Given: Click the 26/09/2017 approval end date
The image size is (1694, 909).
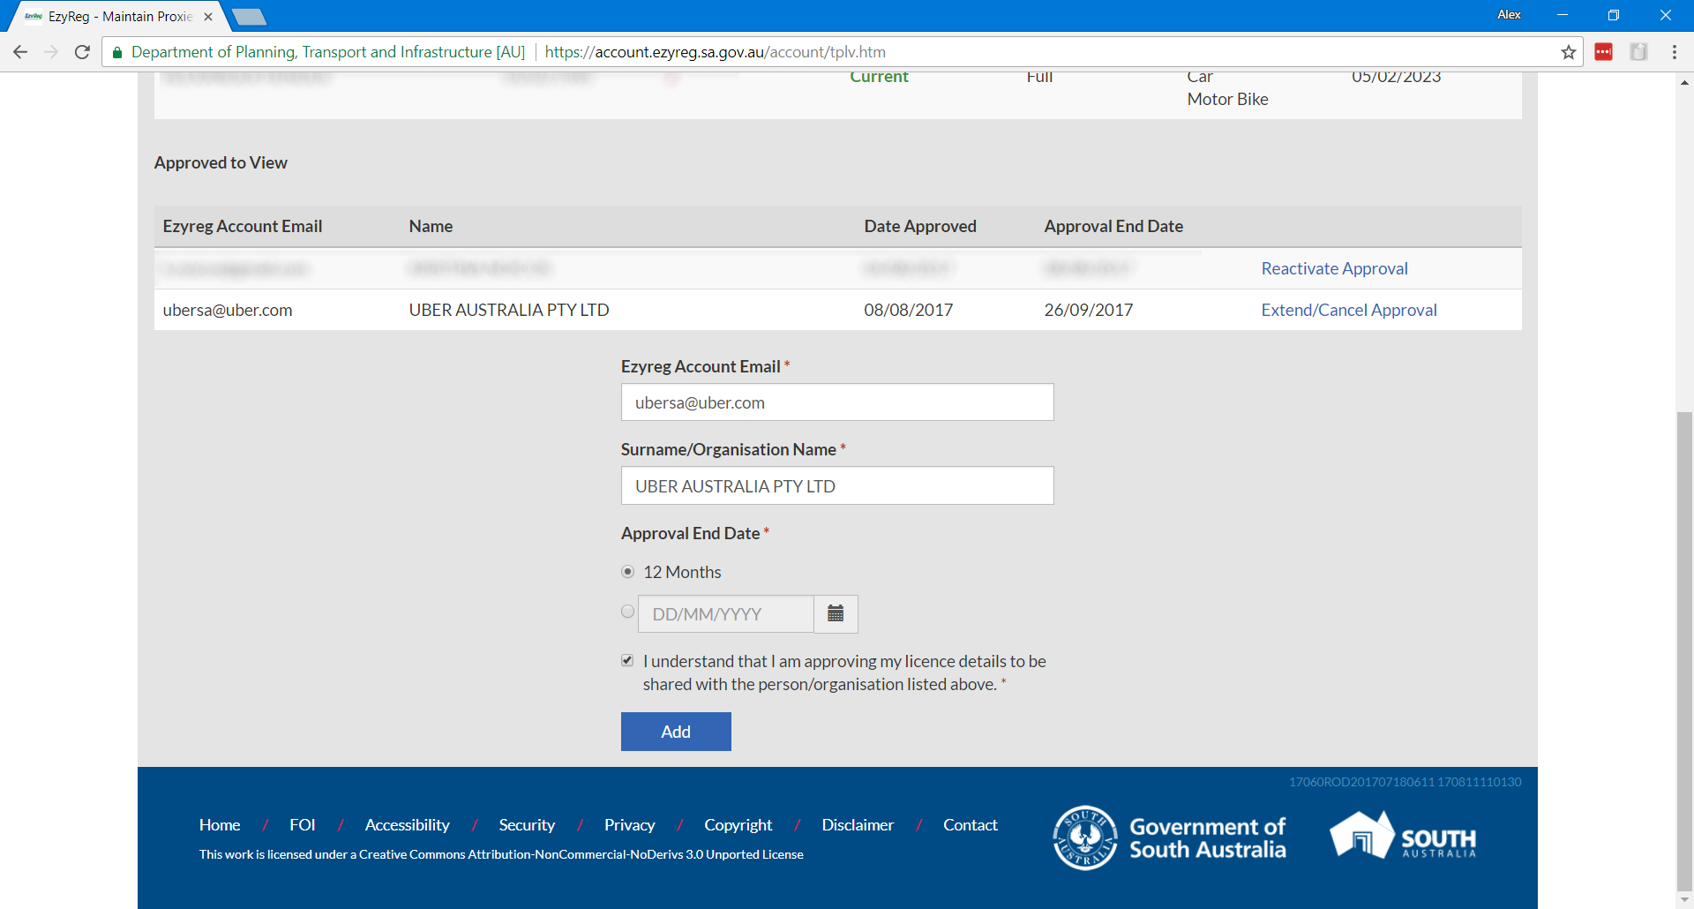Looking at the screenshot, I should coord(1089,310).
